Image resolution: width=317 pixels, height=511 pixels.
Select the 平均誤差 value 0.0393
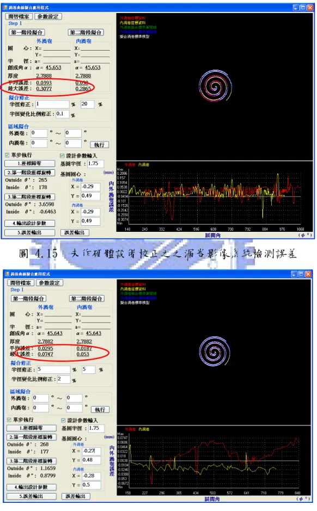click(44, 83)
